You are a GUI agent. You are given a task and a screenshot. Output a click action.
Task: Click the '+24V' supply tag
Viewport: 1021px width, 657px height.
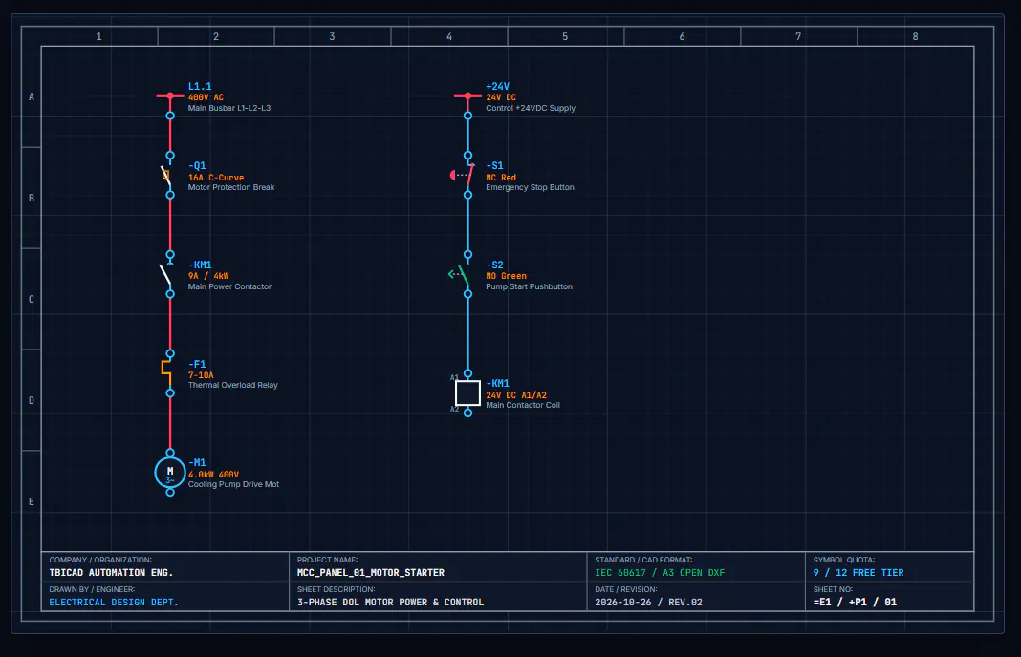click(497, 87)
